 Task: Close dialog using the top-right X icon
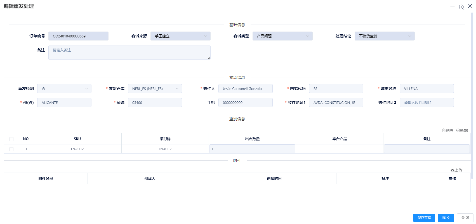(470, 6)
